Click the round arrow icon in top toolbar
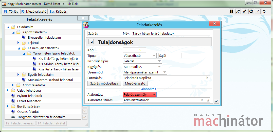Viewport: 273px width, 132px height. tap(251, 11)
